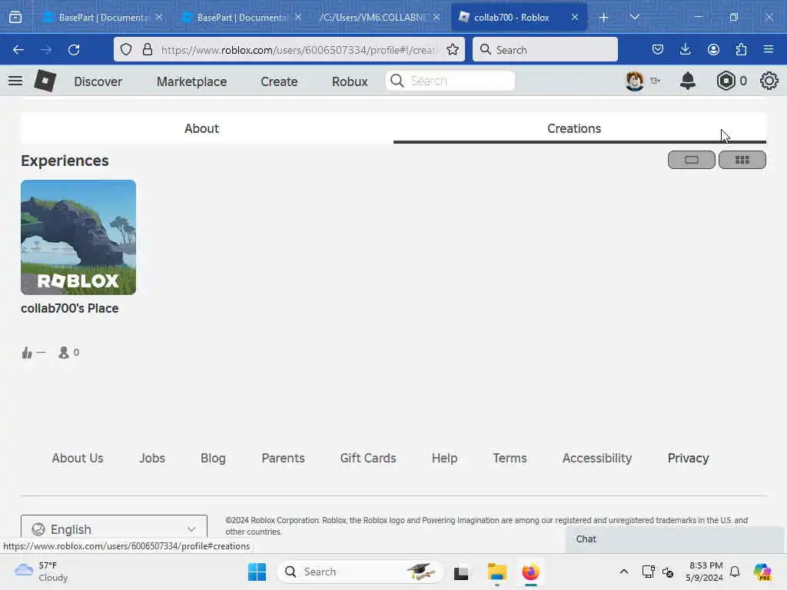Image resolution: width=787 pixels, height=590 pixels.
Task: Open the Robux menu item
Action: [x=350, y=81]
